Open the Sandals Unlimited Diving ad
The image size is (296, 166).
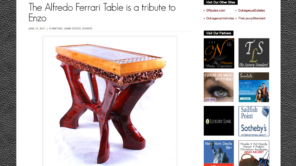pos(254,87)
